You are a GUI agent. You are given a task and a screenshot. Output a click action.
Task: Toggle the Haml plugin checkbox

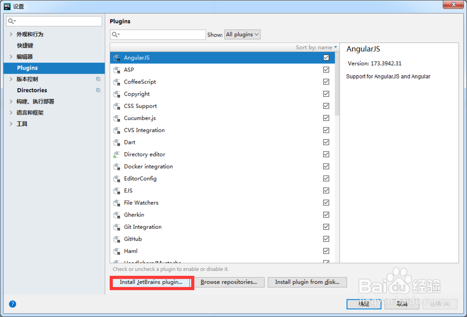pyautogui.click(x=326, y=251)
